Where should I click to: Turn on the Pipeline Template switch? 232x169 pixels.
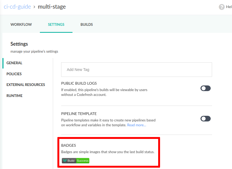[x=206, y=119]
